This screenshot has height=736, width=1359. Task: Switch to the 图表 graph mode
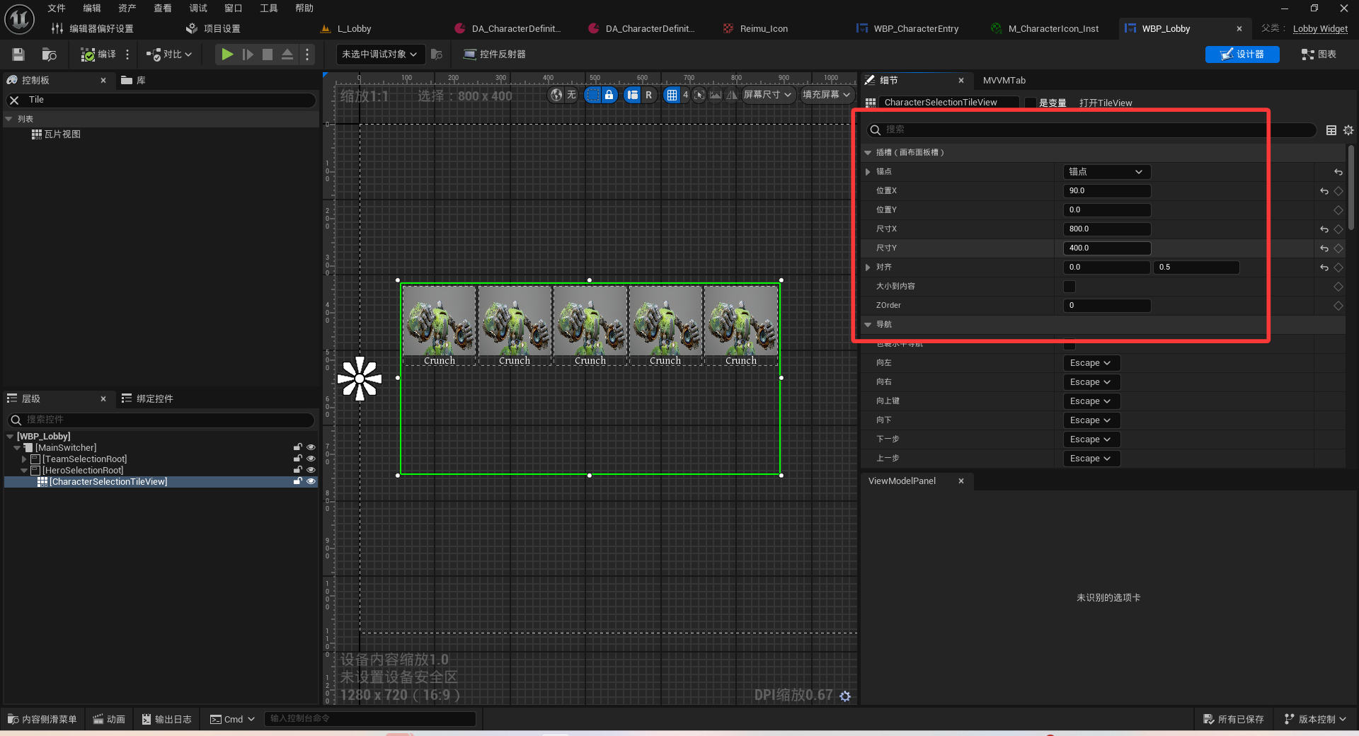pos(1319,54)
